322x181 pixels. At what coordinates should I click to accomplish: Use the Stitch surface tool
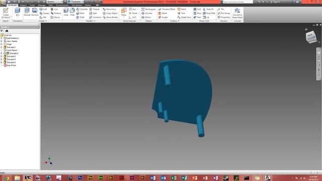pos(163,13)
